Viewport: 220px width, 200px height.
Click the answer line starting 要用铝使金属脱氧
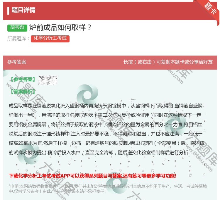(106, 125)
